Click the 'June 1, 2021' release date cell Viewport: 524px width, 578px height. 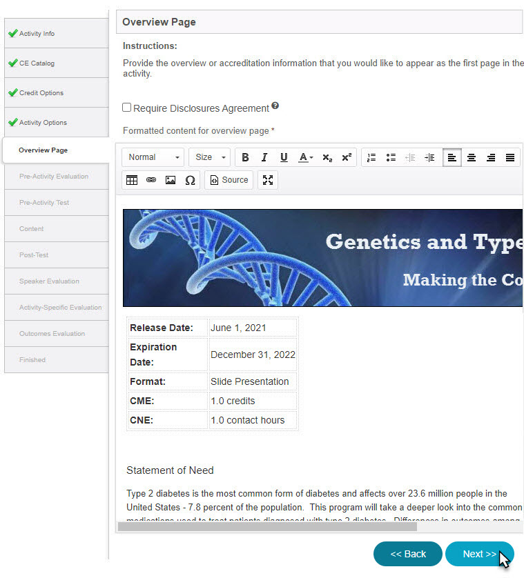tap(253, 328)
